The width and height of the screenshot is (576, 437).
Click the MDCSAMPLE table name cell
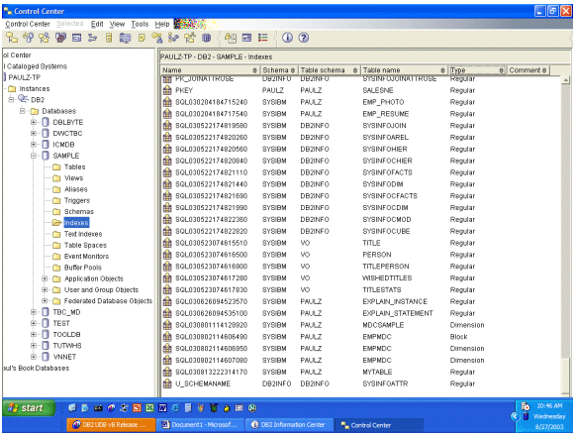[x=383, y=325]
